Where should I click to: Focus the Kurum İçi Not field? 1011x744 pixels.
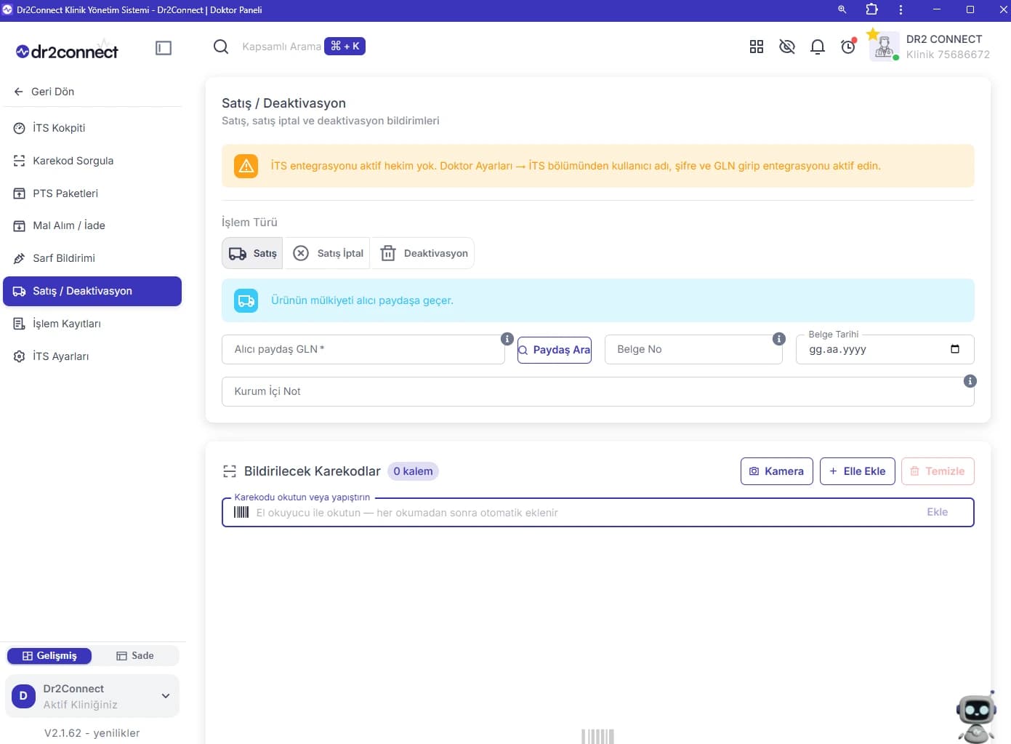click(x=597, y=391)
